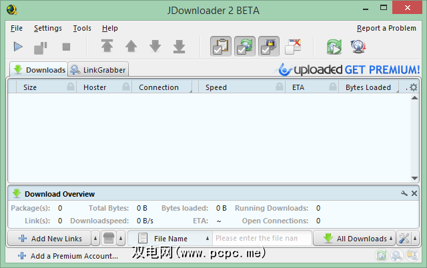Expand Add New Links options arrow
This screenshot has height=268, width=427.
(x=95, y=239)
